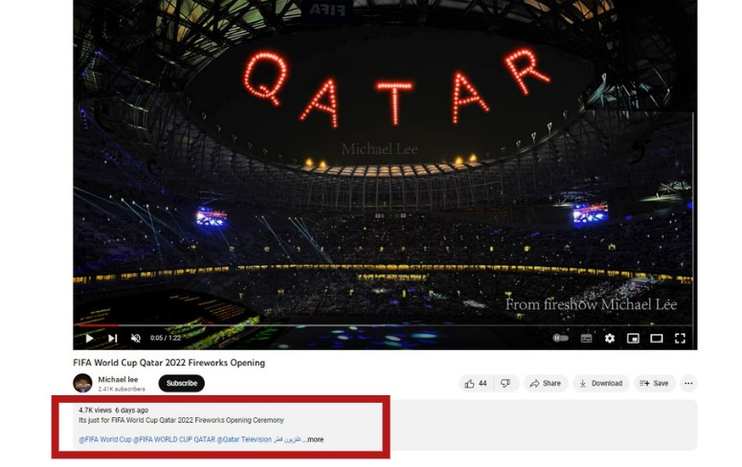This screenshot has width=742, height=467.
Task: Open the three-dot more actions menu
Action: [688, 383]
